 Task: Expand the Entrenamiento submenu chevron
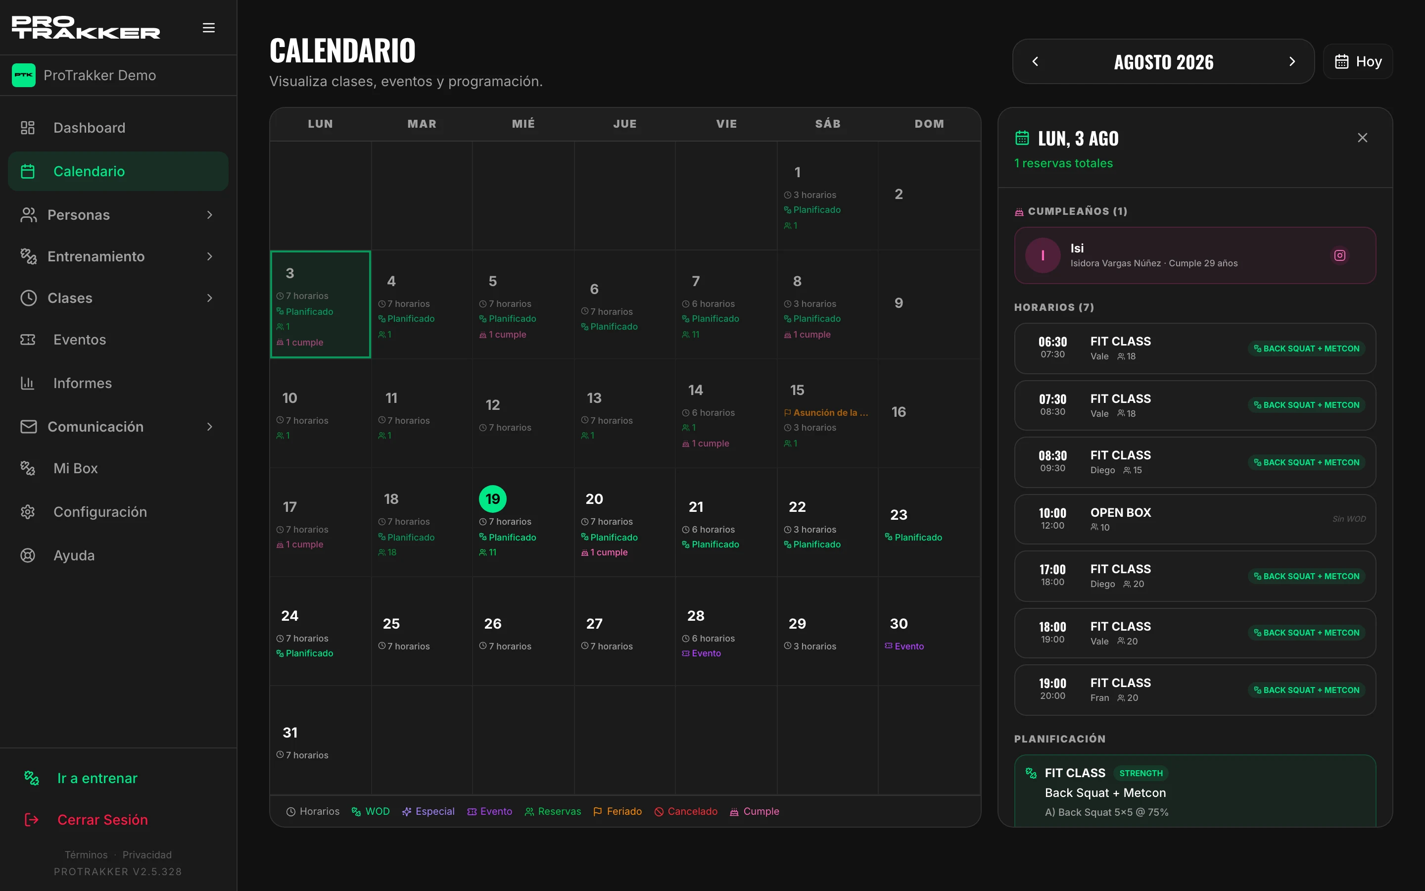(210, 256)
